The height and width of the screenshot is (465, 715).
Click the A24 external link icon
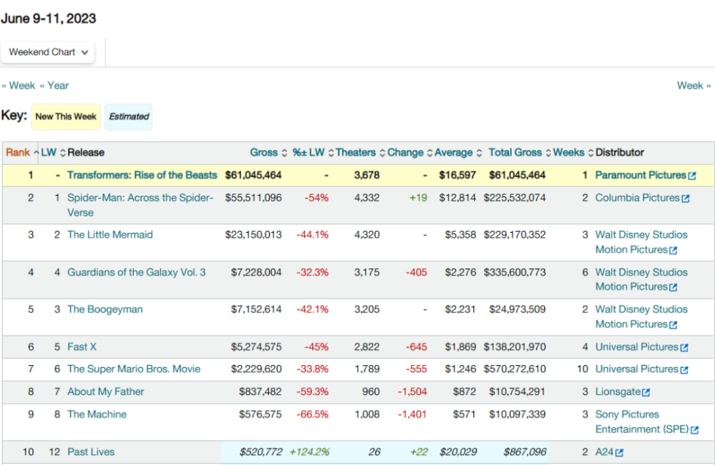click(619, 453)
